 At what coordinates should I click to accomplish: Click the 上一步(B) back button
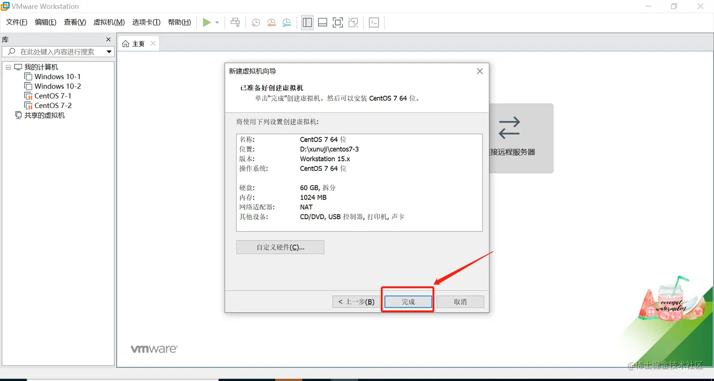pos(357,302)
